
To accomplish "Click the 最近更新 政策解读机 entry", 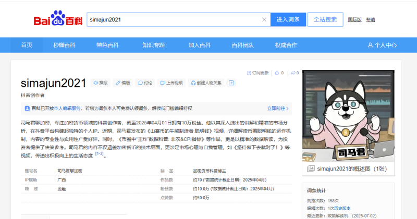I will tap(341, 216).
